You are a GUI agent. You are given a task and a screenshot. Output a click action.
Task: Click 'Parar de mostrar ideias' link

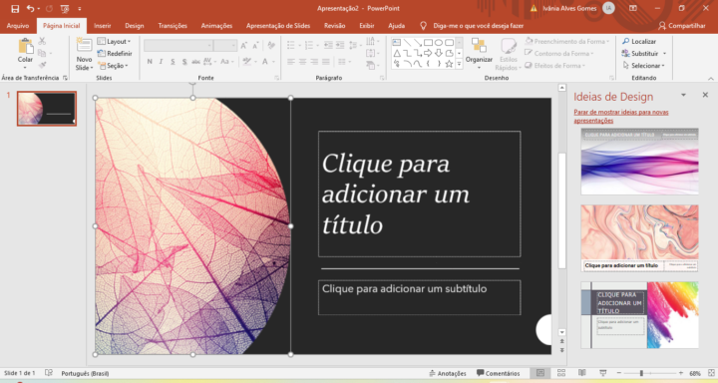click(621, 117)
